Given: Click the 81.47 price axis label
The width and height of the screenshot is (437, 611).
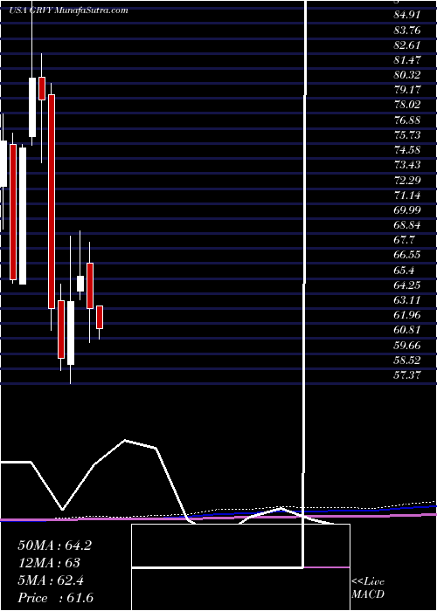Looking at the screenshot, I should pos(406,60).
